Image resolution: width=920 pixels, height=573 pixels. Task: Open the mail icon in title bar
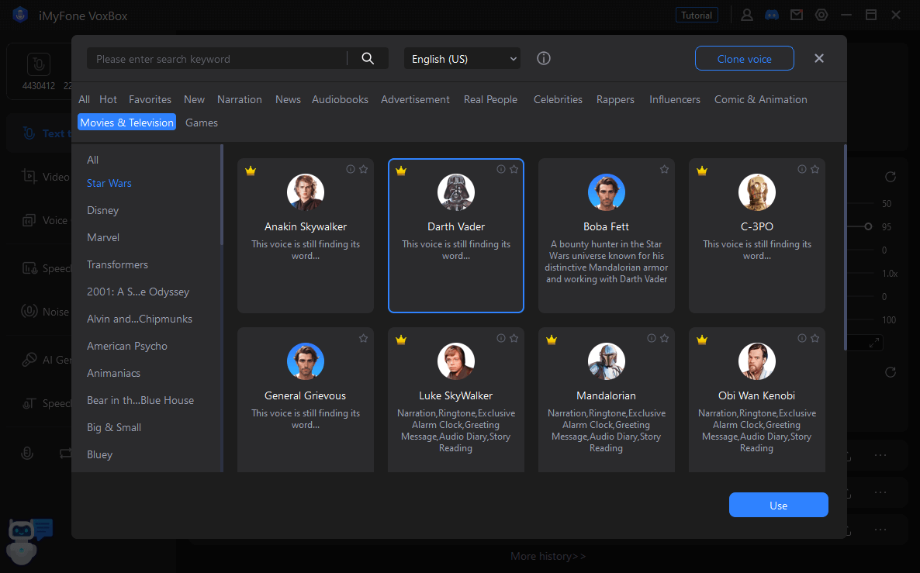tap(796, 15)
